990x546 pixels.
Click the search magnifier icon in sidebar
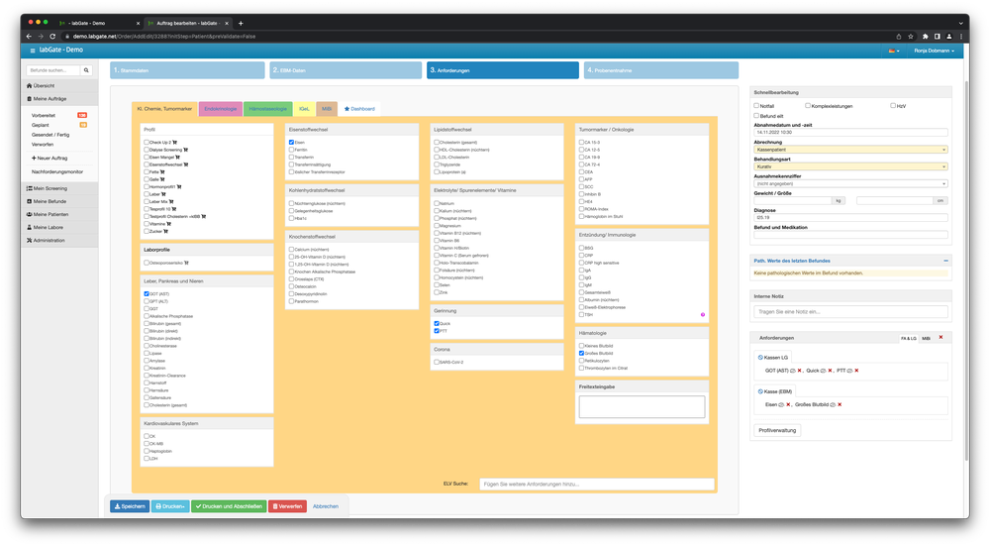tap(86, 70)
